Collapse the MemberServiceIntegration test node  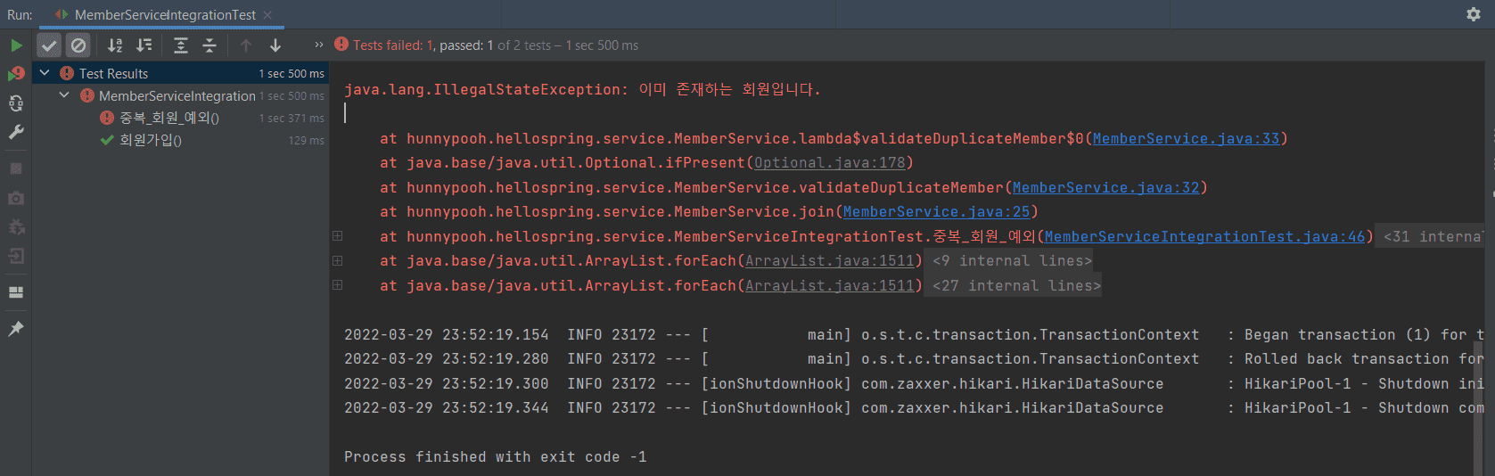64,95
